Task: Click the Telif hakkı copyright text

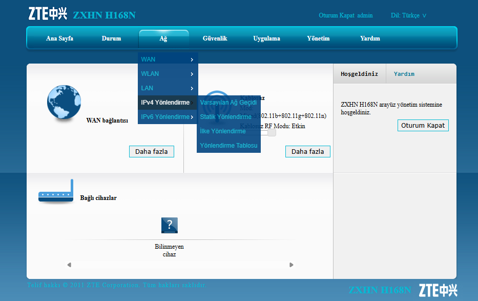Action: (x=117, y=285)
